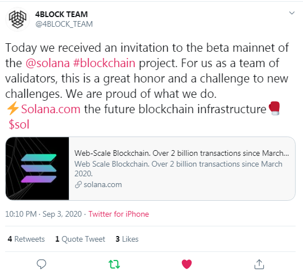Click the Solana logo card thumbnail
Screen dimensions: 303x273
[x=38, y=168]
